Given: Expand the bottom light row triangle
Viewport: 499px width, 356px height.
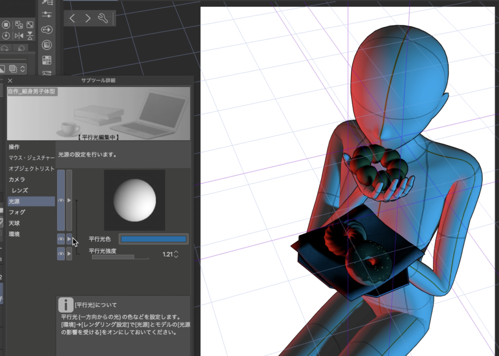Looking at the screenshot, I should (69, 254).
